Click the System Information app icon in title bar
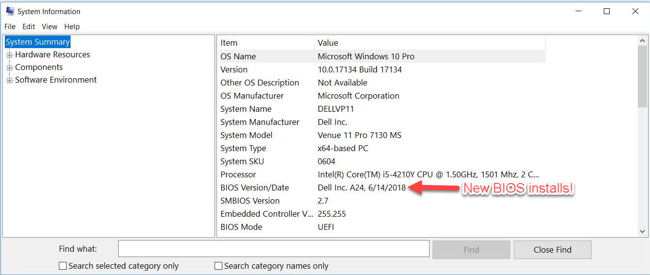The height and width of the screenshot is (275, 650). 10,11
